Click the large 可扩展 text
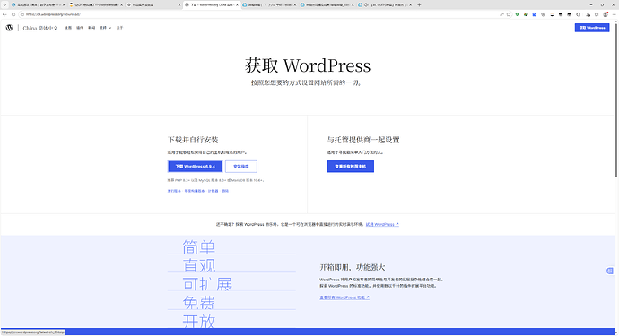 207,284
